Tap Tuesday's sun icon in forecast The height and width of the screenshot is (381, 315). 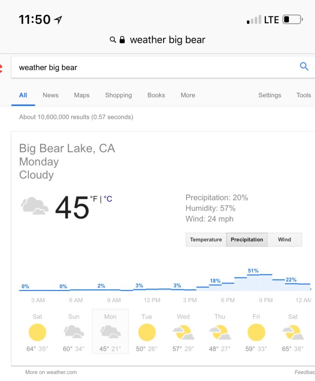147,333
